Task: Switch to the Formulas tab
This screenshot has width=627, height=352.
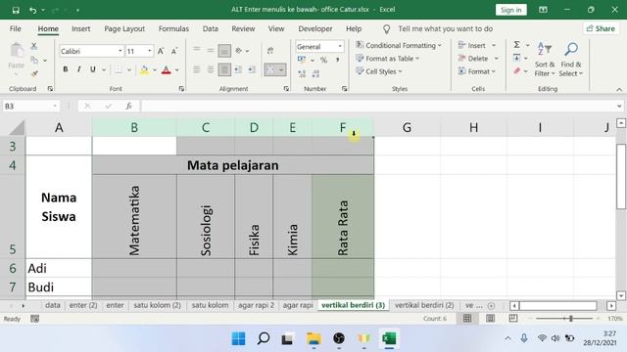Action: pyautogui.click(x=173, y=28)
